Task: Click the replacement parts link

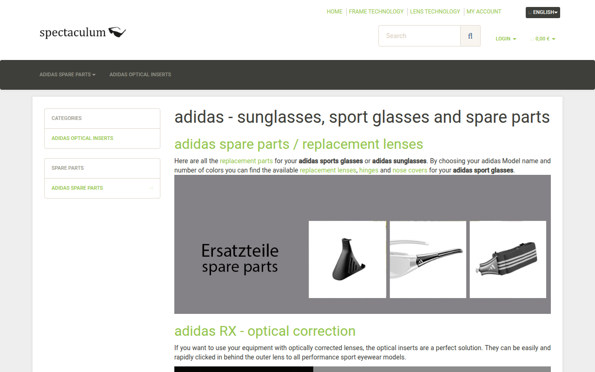Action: tap(246, 161)
